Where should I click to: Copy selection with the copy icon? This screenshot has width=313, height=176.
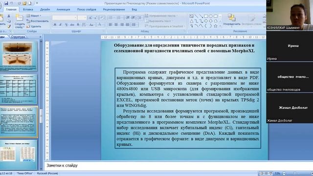click(x=9, y=21)
